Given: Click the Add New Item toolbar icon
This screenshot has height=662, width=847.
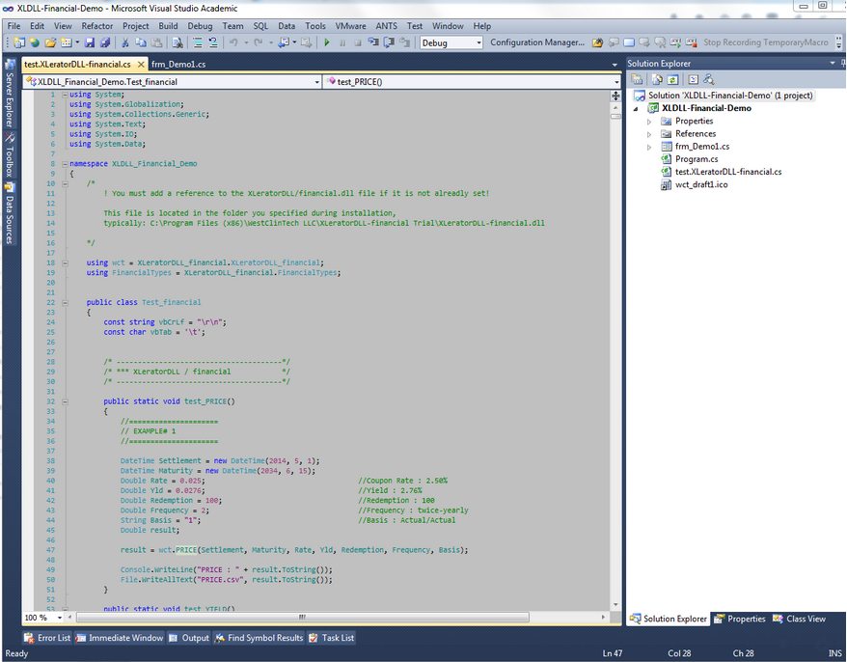Looking at the screenshot, I should [x=67, y=42].
